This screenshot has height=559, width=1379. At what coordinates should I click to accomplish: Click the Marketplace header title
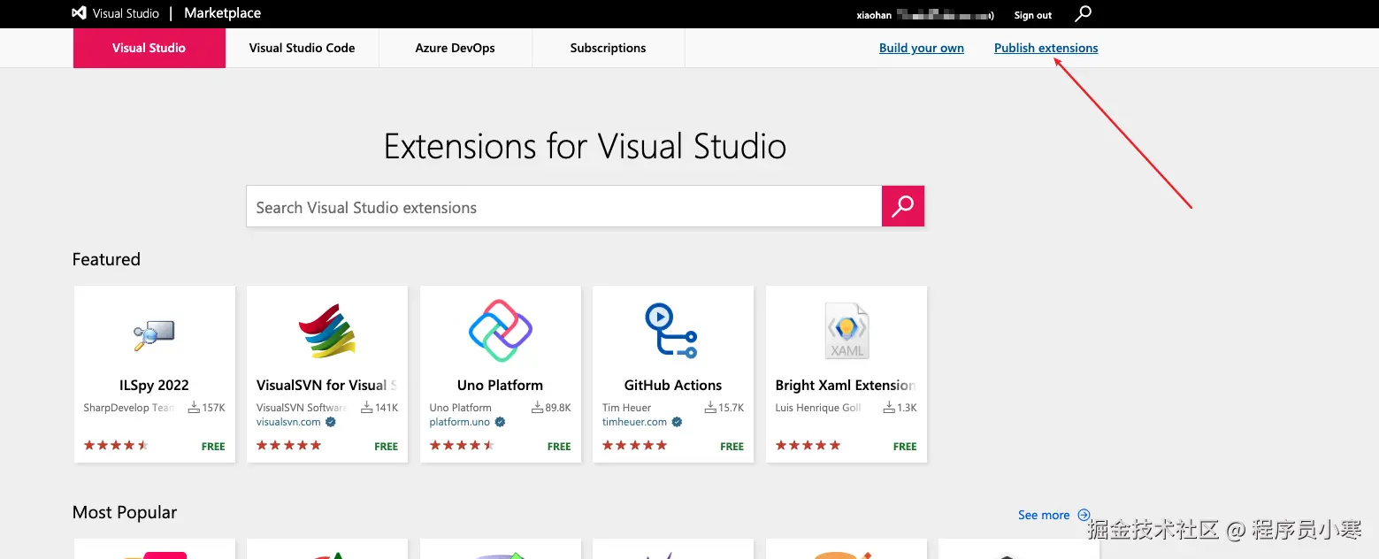coord(222,13)
